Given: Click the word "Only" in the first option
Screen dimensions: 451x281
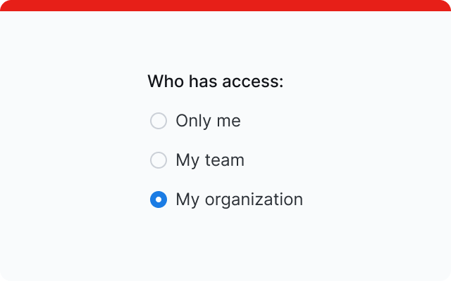Looking at the screenshot, I should tap(193, 121).
